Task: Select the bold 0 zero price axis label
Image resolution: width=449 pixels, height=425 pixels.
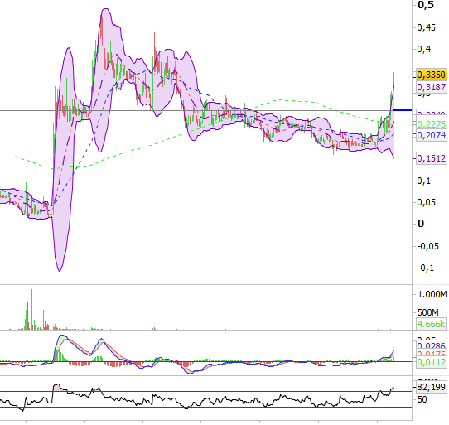Action: coord(421,224)
